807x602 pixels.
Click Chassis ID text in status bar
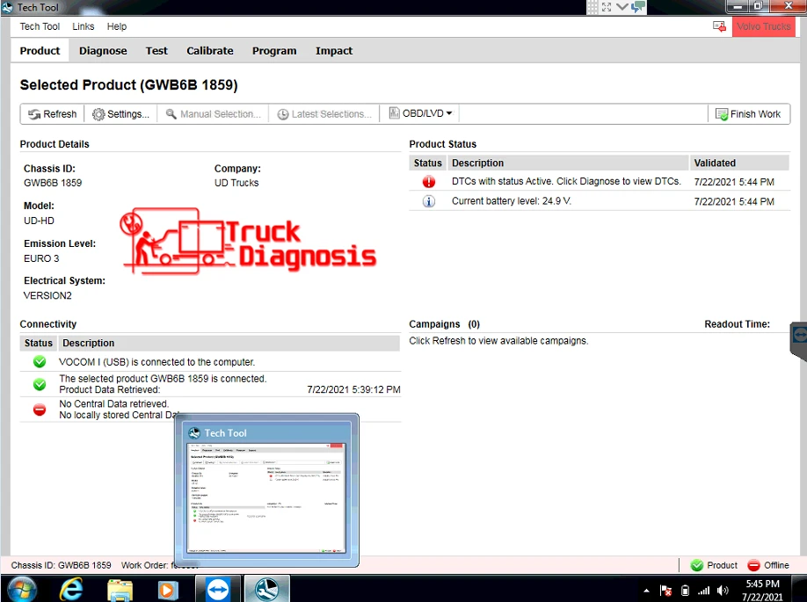click(x=61, y=565)
